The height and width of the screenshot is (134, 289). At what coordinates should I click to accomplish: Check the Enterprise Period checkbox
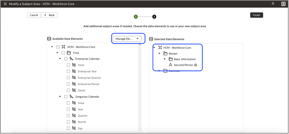point(68,84)
